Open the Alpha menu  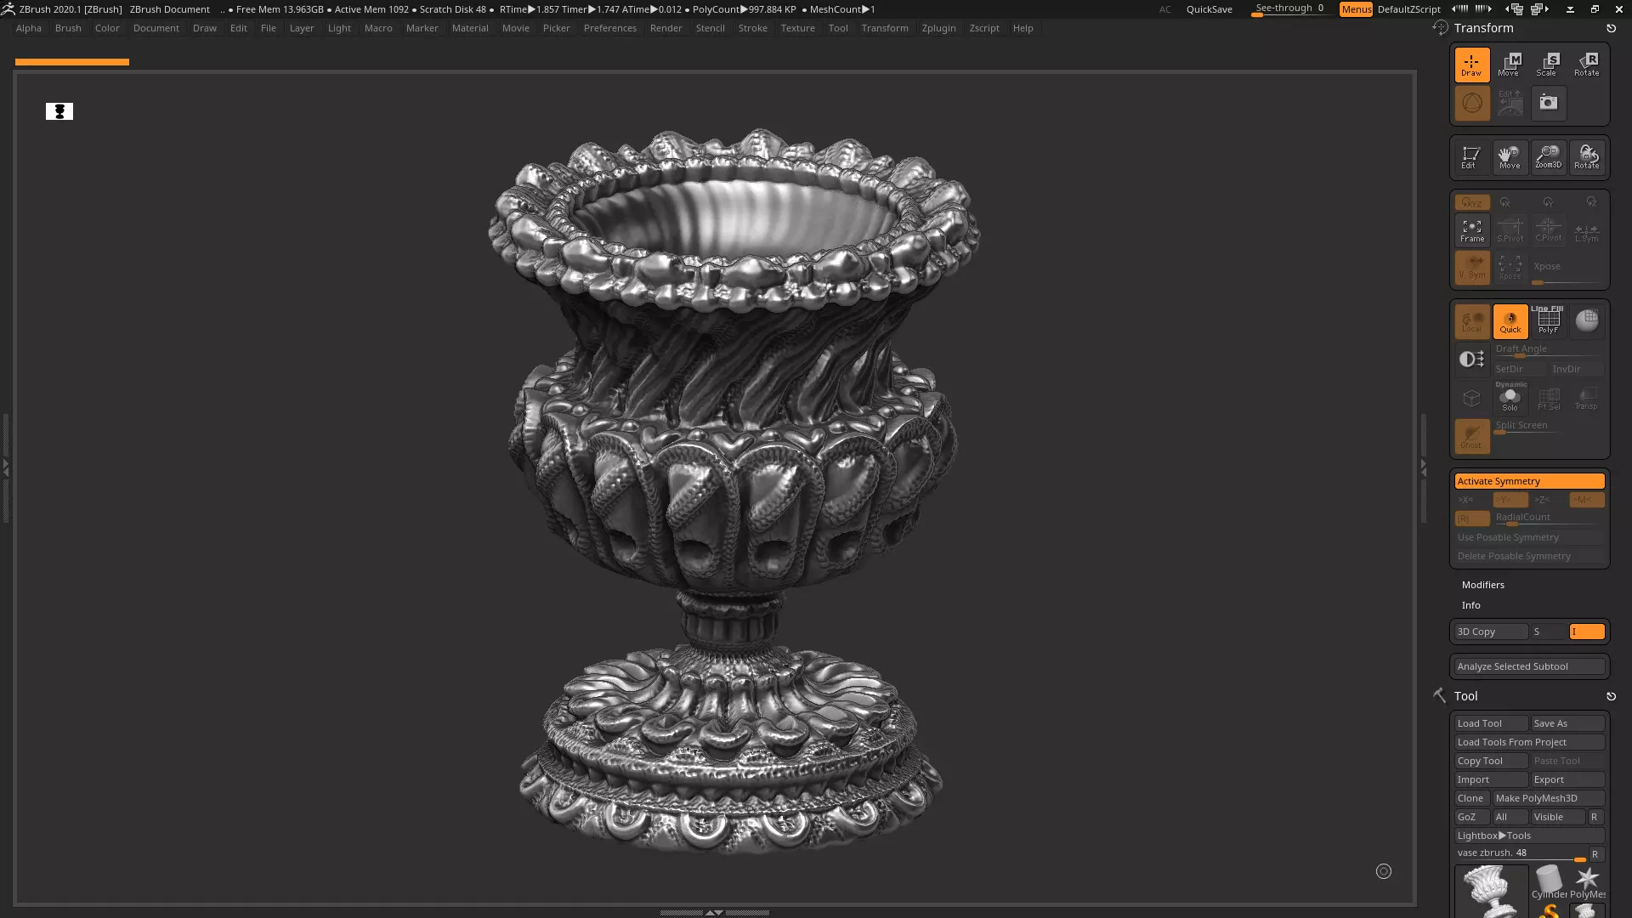pyautogui.click(x=28, y=28)
